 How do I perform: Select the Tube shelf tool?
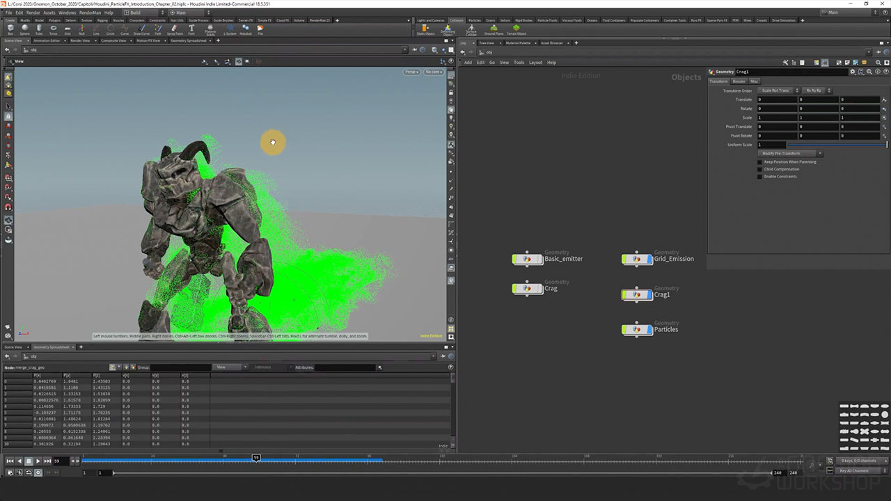[39, 29]
